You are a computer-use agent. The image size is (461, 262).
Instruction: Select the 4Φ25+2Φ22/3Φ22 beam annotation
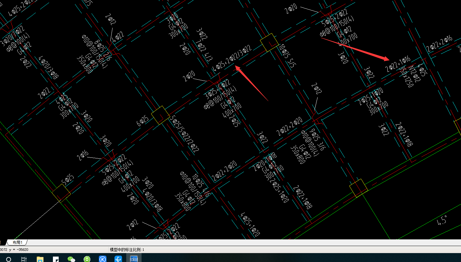[232, 59]
